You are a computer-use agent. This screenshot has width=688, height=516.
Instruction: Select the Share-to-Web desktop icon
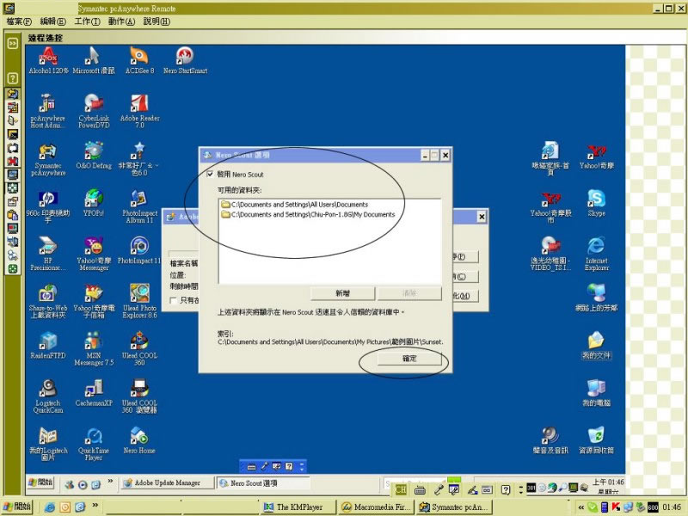tap(48, 300)
